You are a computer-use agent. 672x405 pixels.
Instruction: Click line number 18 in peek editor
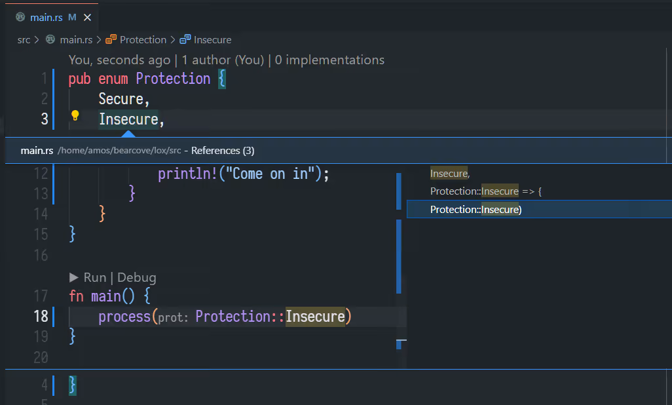pyautogui.click(x=41, y=317)
